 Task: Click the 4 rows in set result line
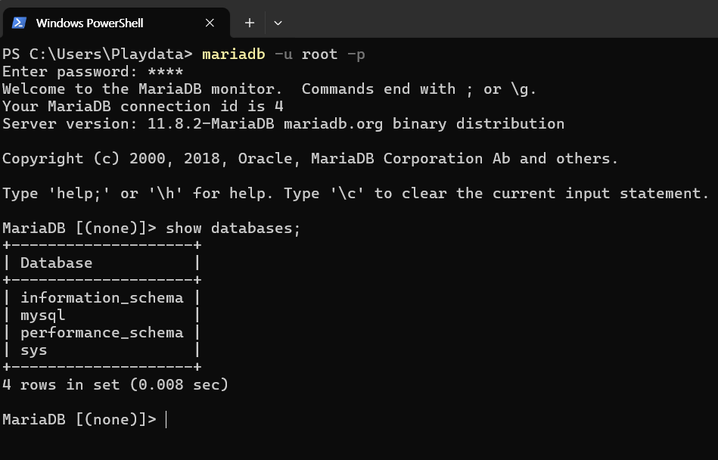coord(115,384)
